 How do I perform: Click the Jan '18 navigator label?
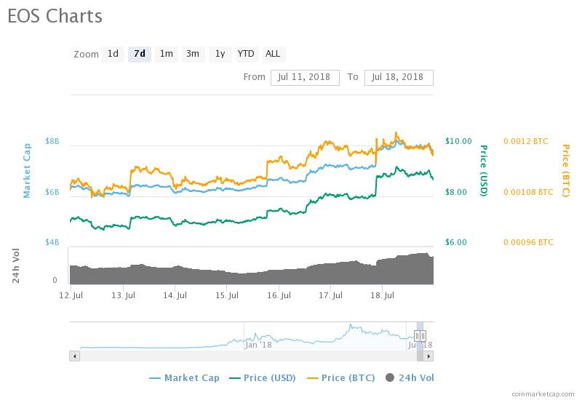coord(258,345)
